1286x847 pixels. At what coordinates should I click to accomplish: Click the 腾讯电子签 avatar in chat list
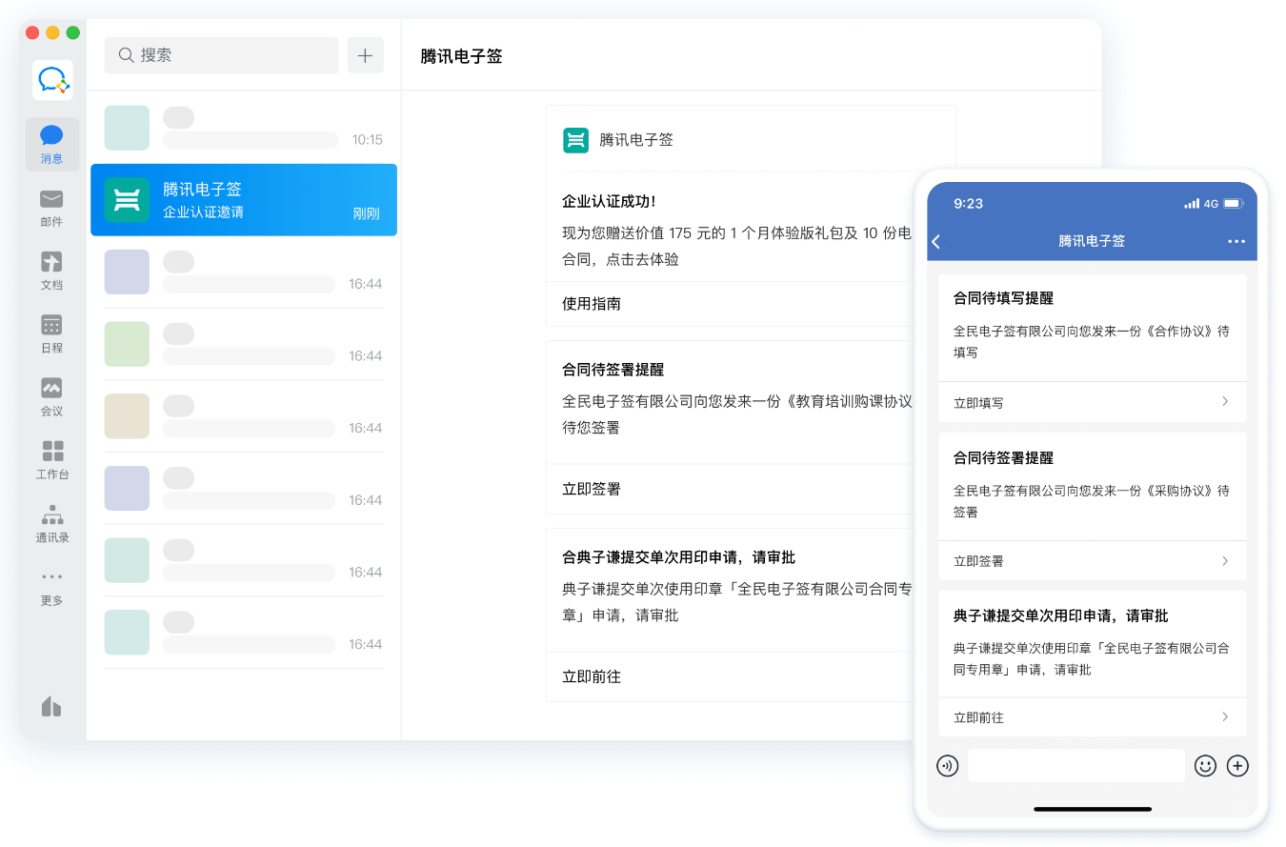point(127,200)
